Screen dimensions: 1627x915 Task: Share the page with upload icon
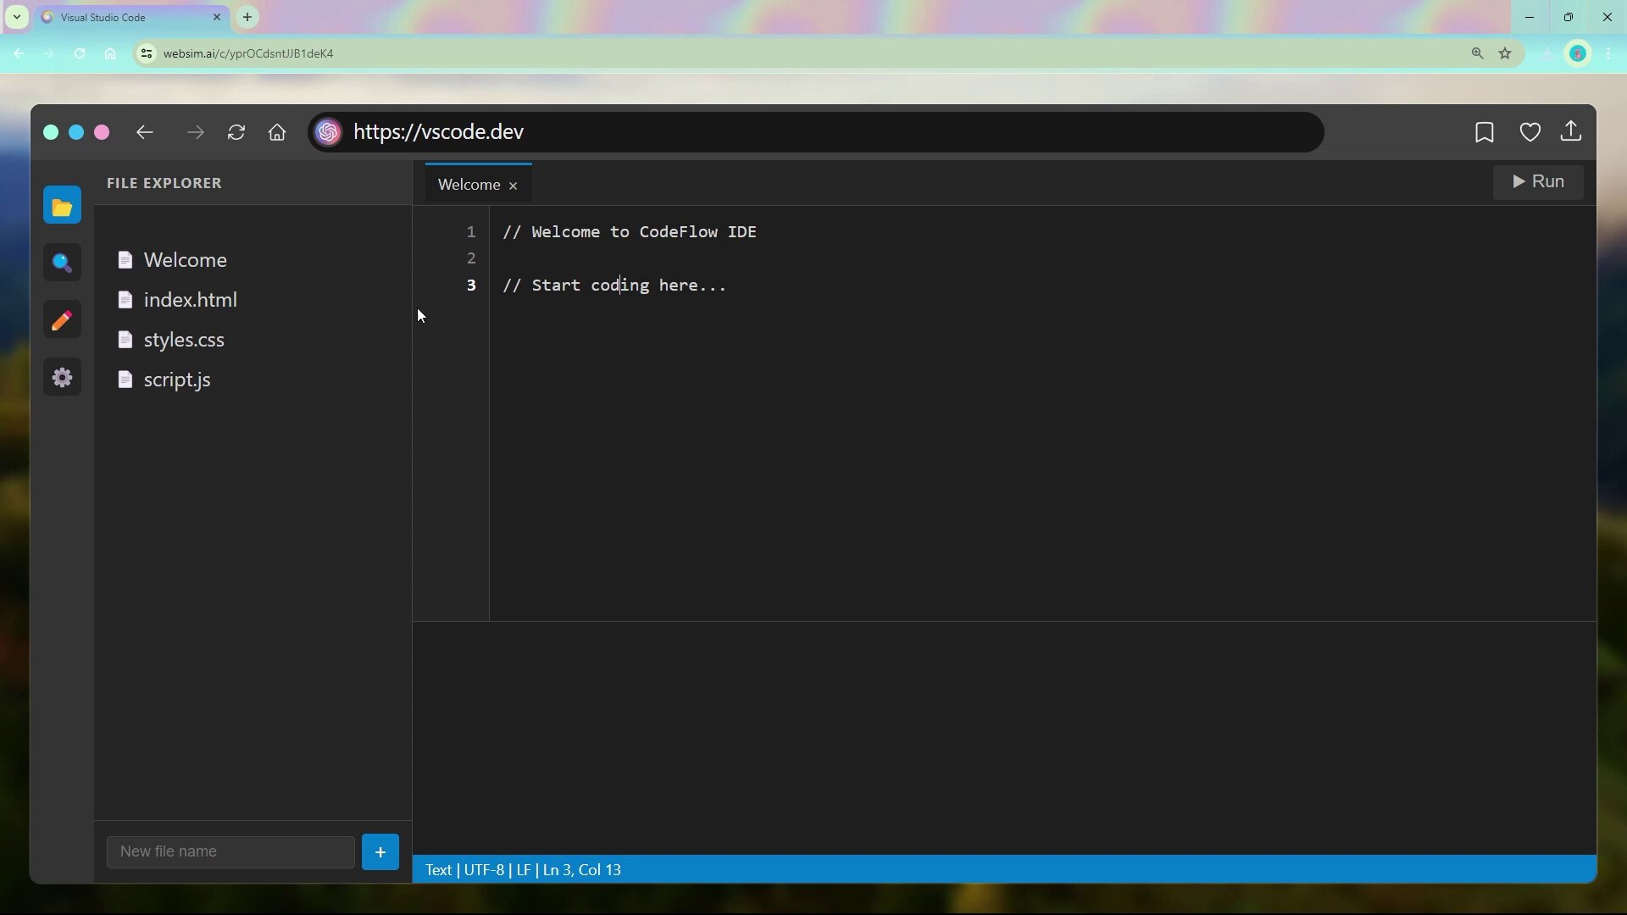coord(1571,131)
